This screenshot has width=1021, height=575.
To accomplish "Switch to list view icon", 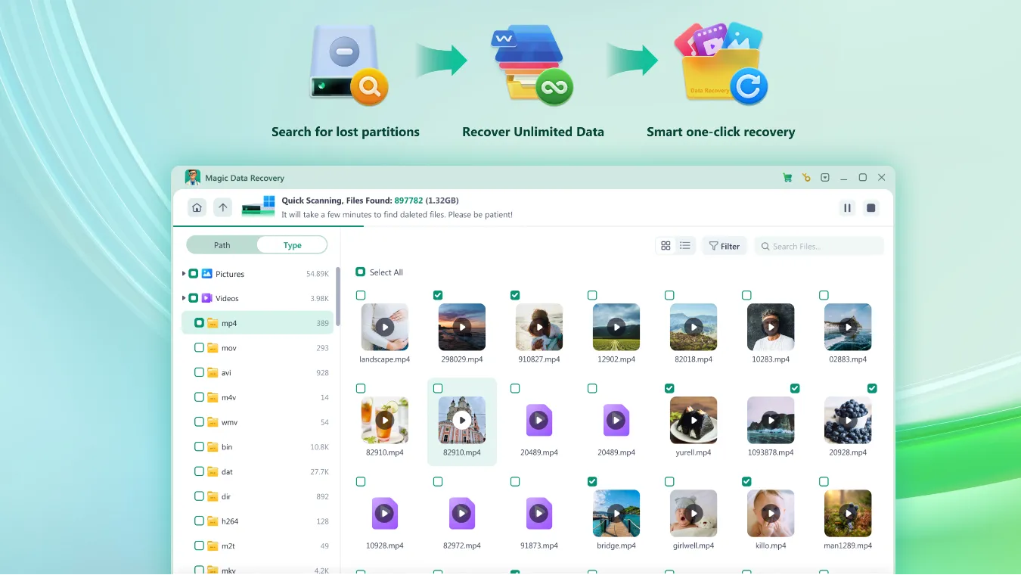I will click(685, 246).
